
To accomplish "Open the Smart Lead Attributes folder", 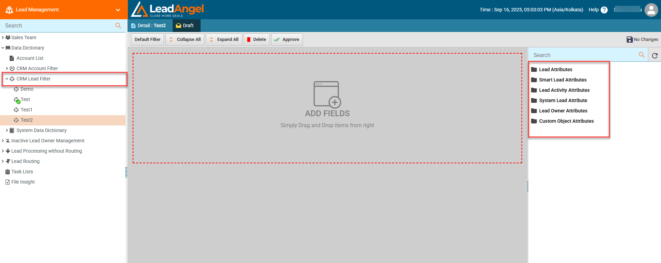I will [x=562, y=80].
